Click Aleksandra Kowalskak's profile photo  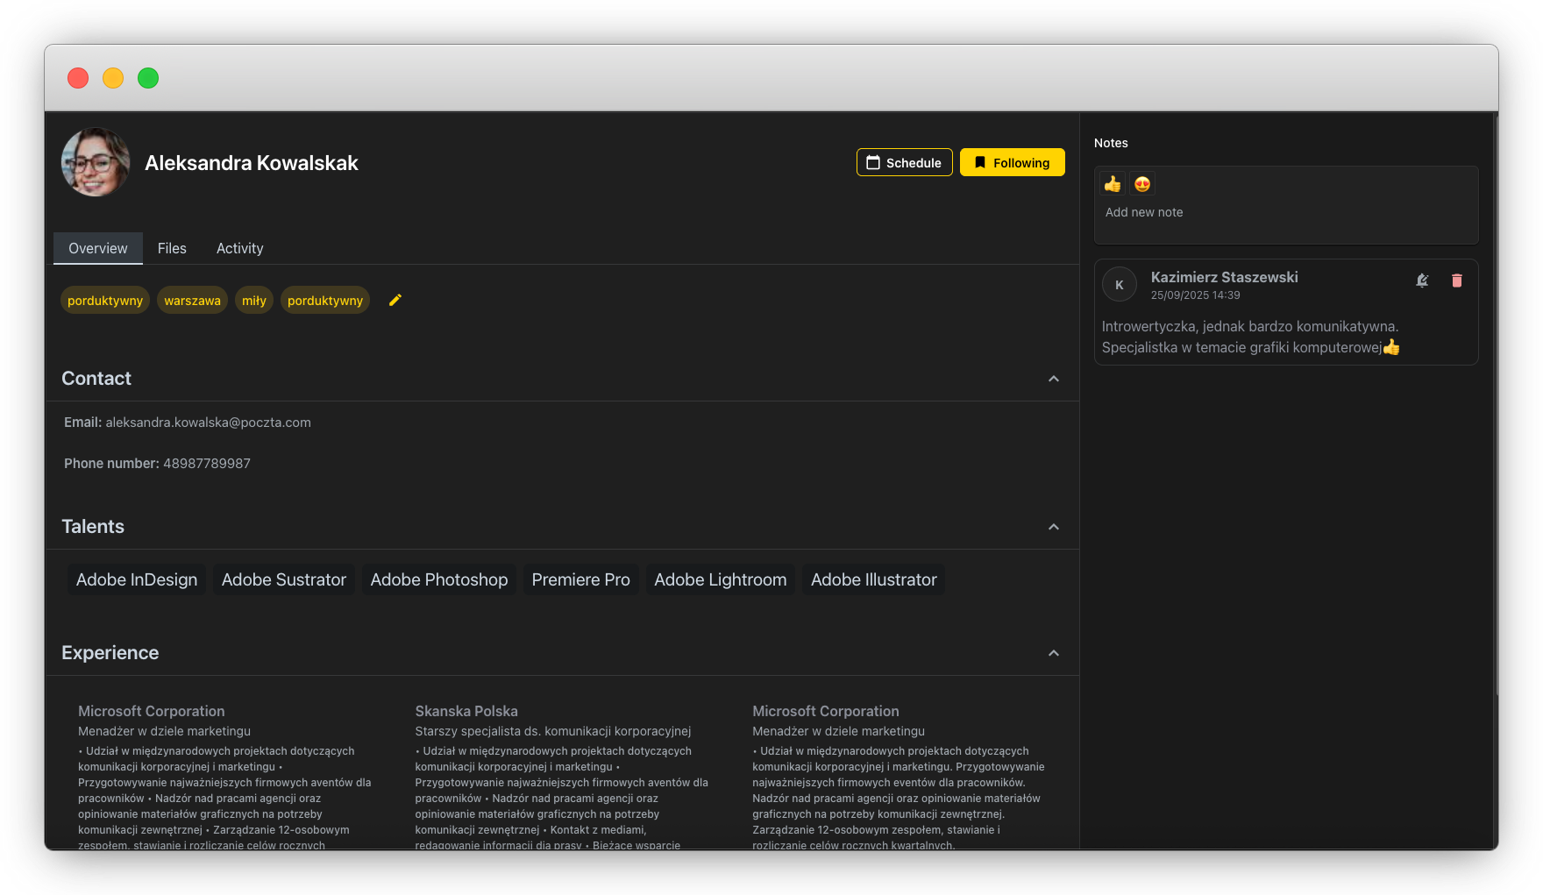click(96, 162)
